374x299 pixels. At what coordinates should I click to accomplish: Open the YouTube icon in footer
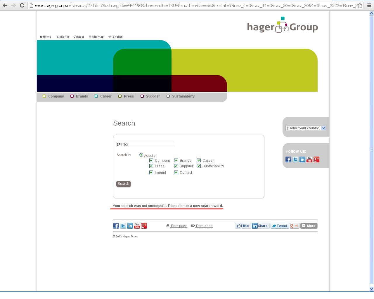coord(137,226)
